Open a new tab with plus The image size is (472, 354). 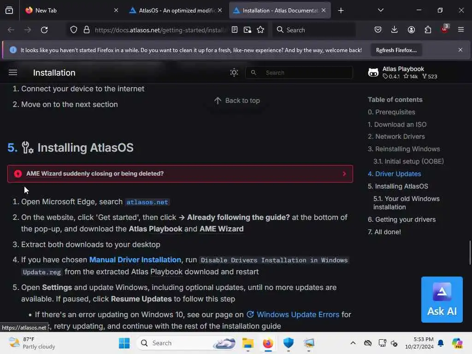pos(341,11)
